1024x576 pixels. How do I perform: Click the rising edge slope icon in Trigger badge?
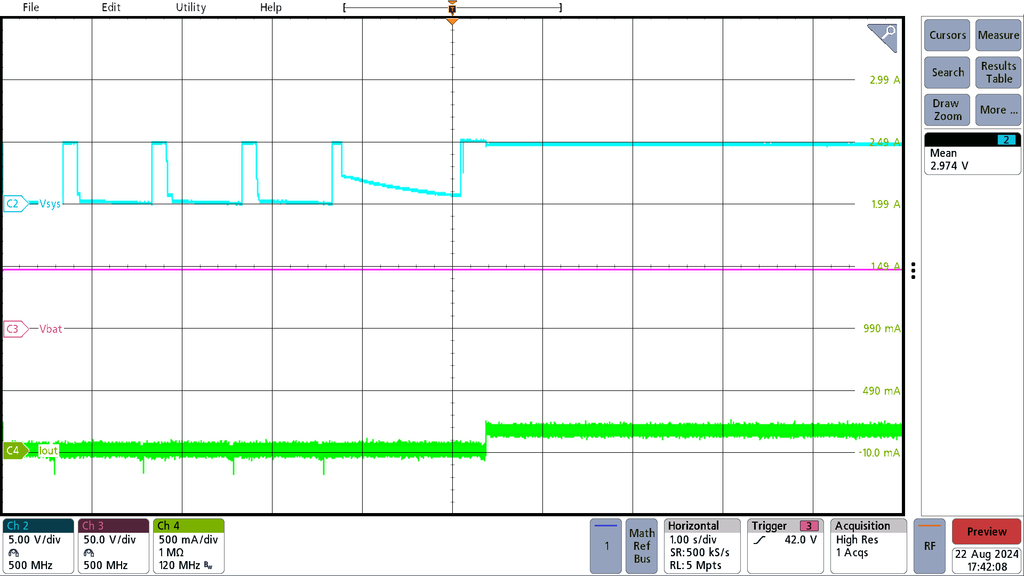[x=759, y=540]
